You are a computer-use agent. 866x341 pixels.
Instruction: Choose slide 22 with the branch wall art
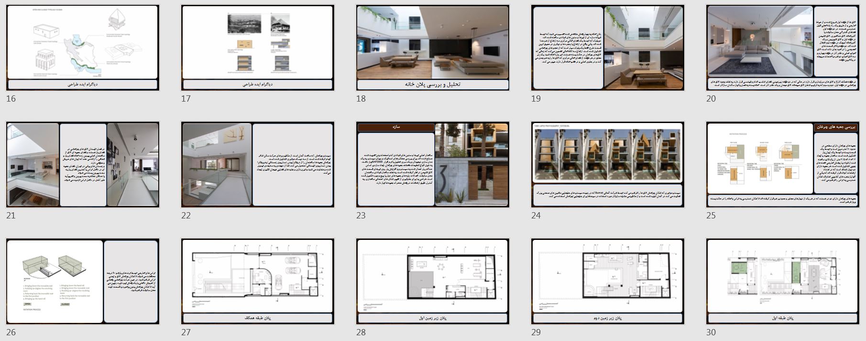pyautogui.click(x=257, y=165)
